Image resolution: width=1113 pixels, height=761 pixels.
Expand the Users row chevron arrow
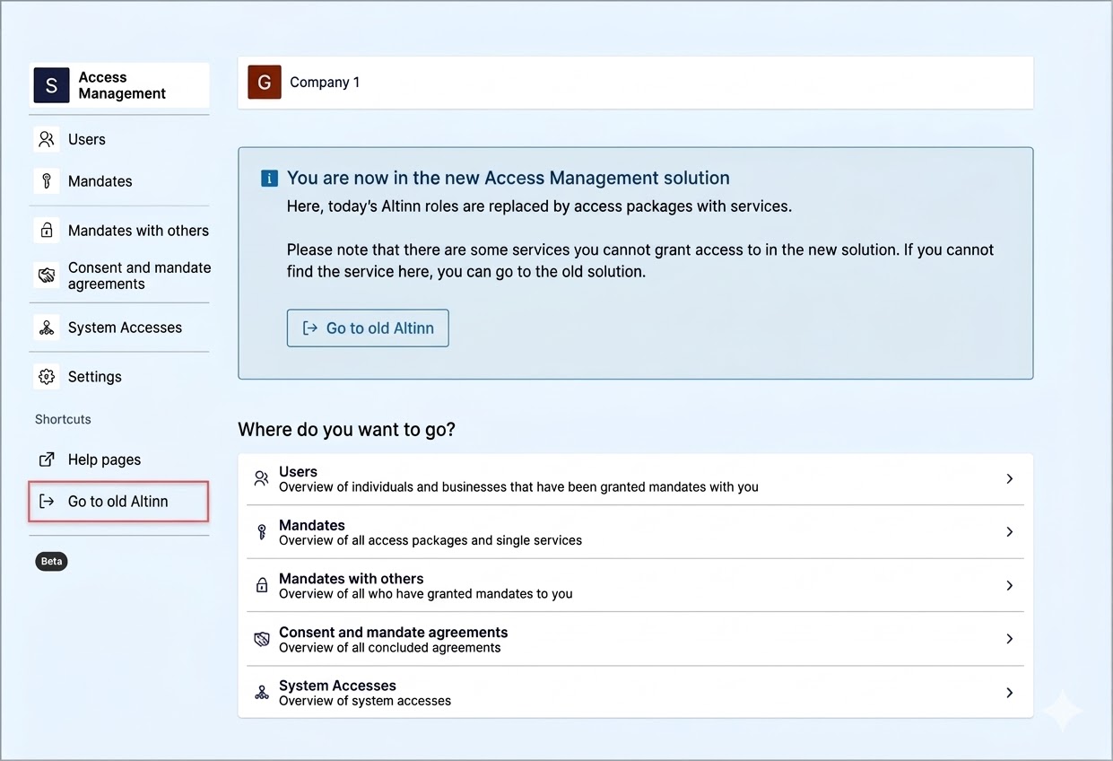pos(1009,479)
